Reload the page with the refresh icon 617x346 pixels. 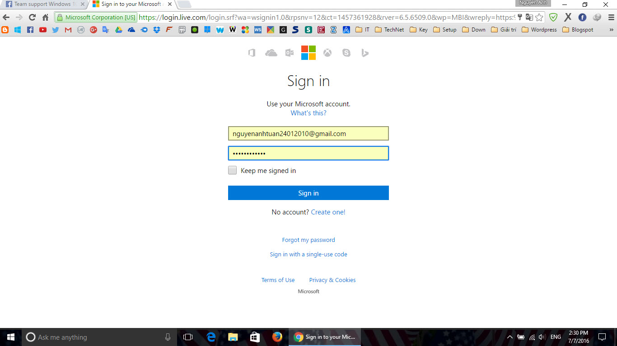[x=32, y=18]
